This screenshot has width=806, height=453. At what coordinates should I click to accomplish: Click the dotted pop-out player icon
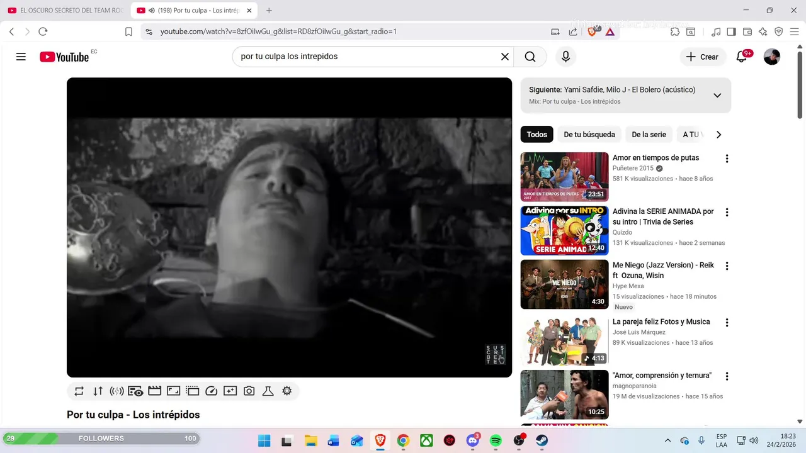tap(192, 391)
